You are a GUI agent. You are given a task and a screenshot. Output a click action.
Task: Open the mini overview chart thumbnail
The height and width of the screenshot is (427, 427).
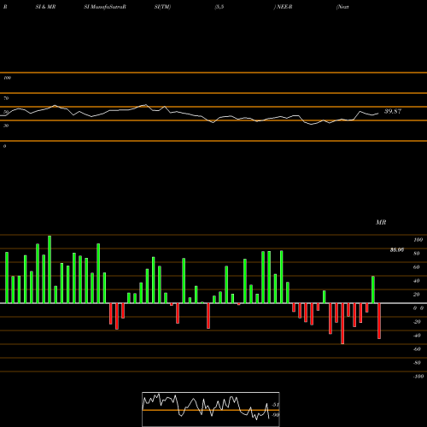pyautogui.click(x=211, y=409)
